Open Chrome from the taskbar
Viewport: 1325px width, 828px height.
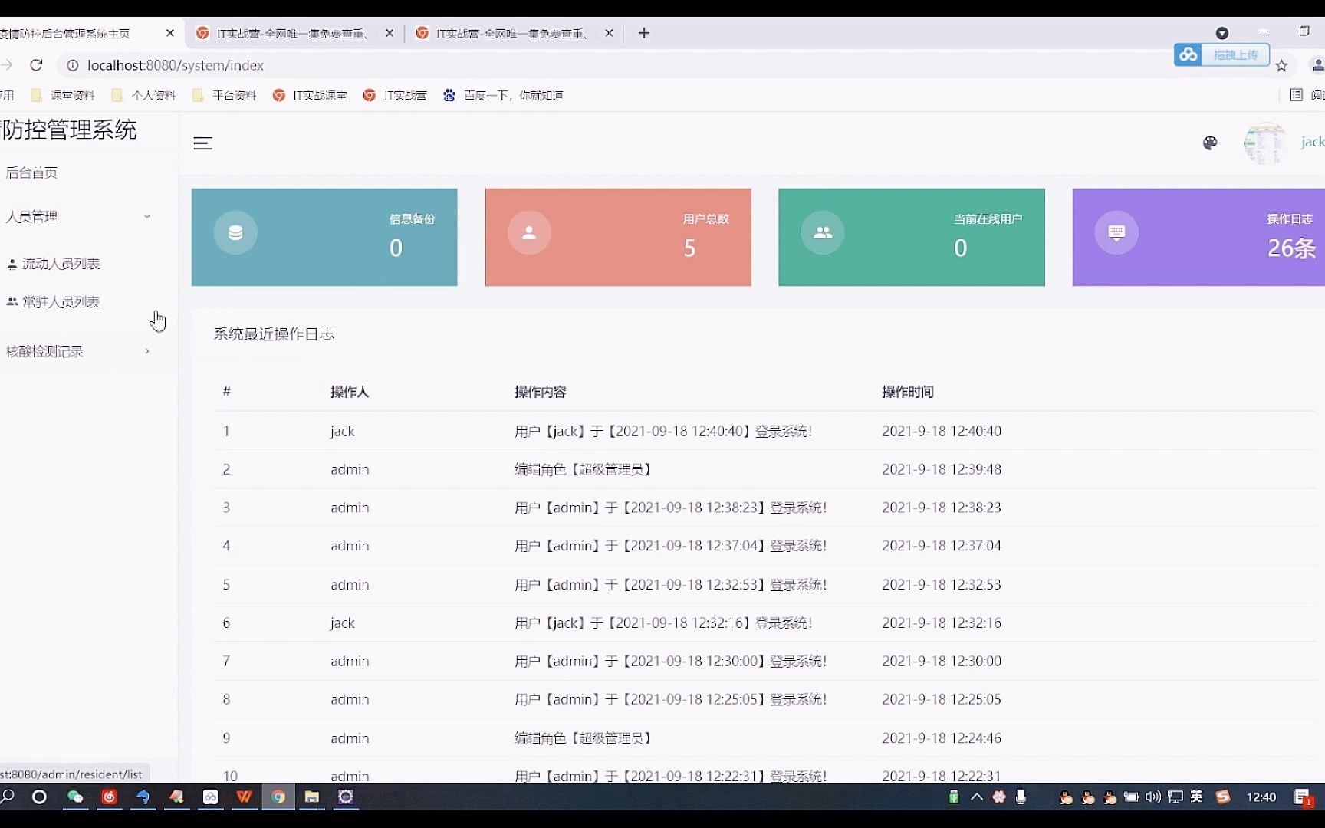tap(278, 797)
